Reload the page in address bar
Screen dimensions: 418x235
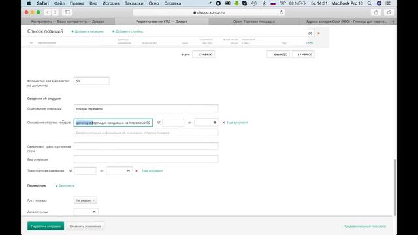coord(281,12)
